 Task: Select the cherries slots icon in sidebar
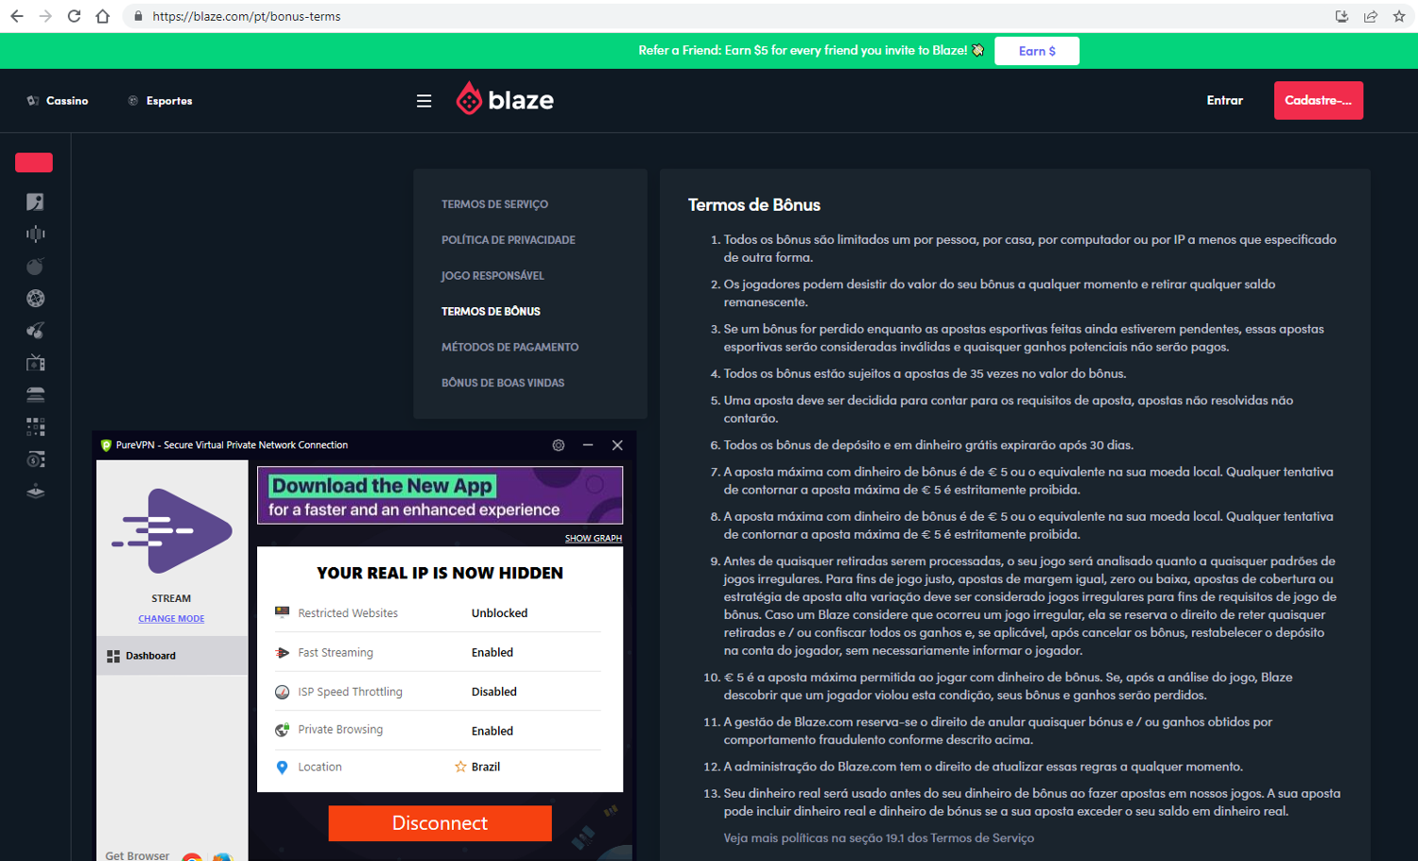[35, 331]
